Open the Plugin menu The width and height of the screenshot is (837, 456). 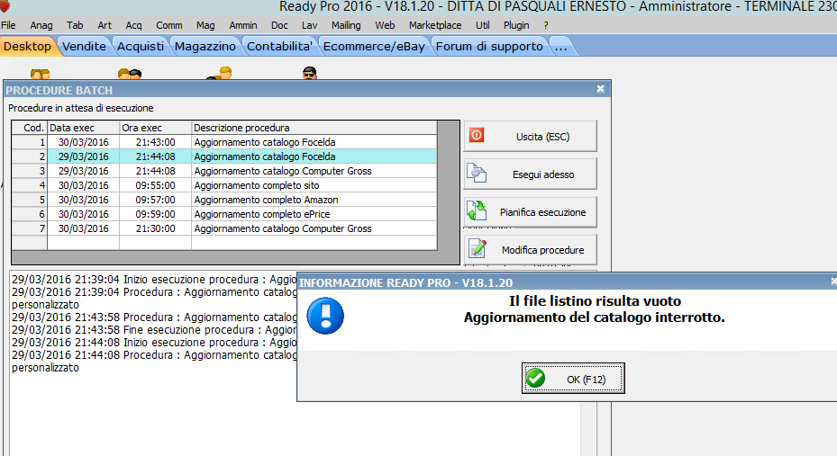(516, 25)
